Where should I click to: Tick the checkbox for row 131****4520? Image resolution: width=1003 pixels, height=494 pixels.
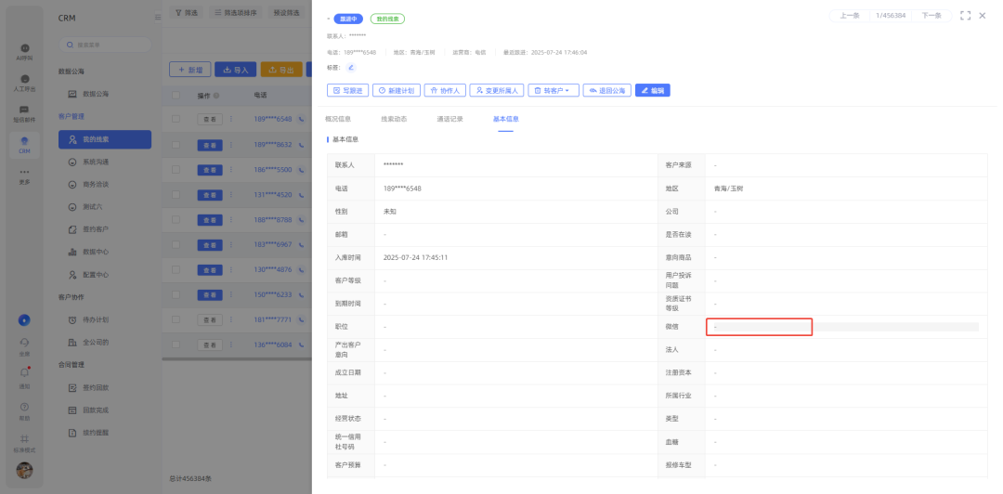point(176,194)
